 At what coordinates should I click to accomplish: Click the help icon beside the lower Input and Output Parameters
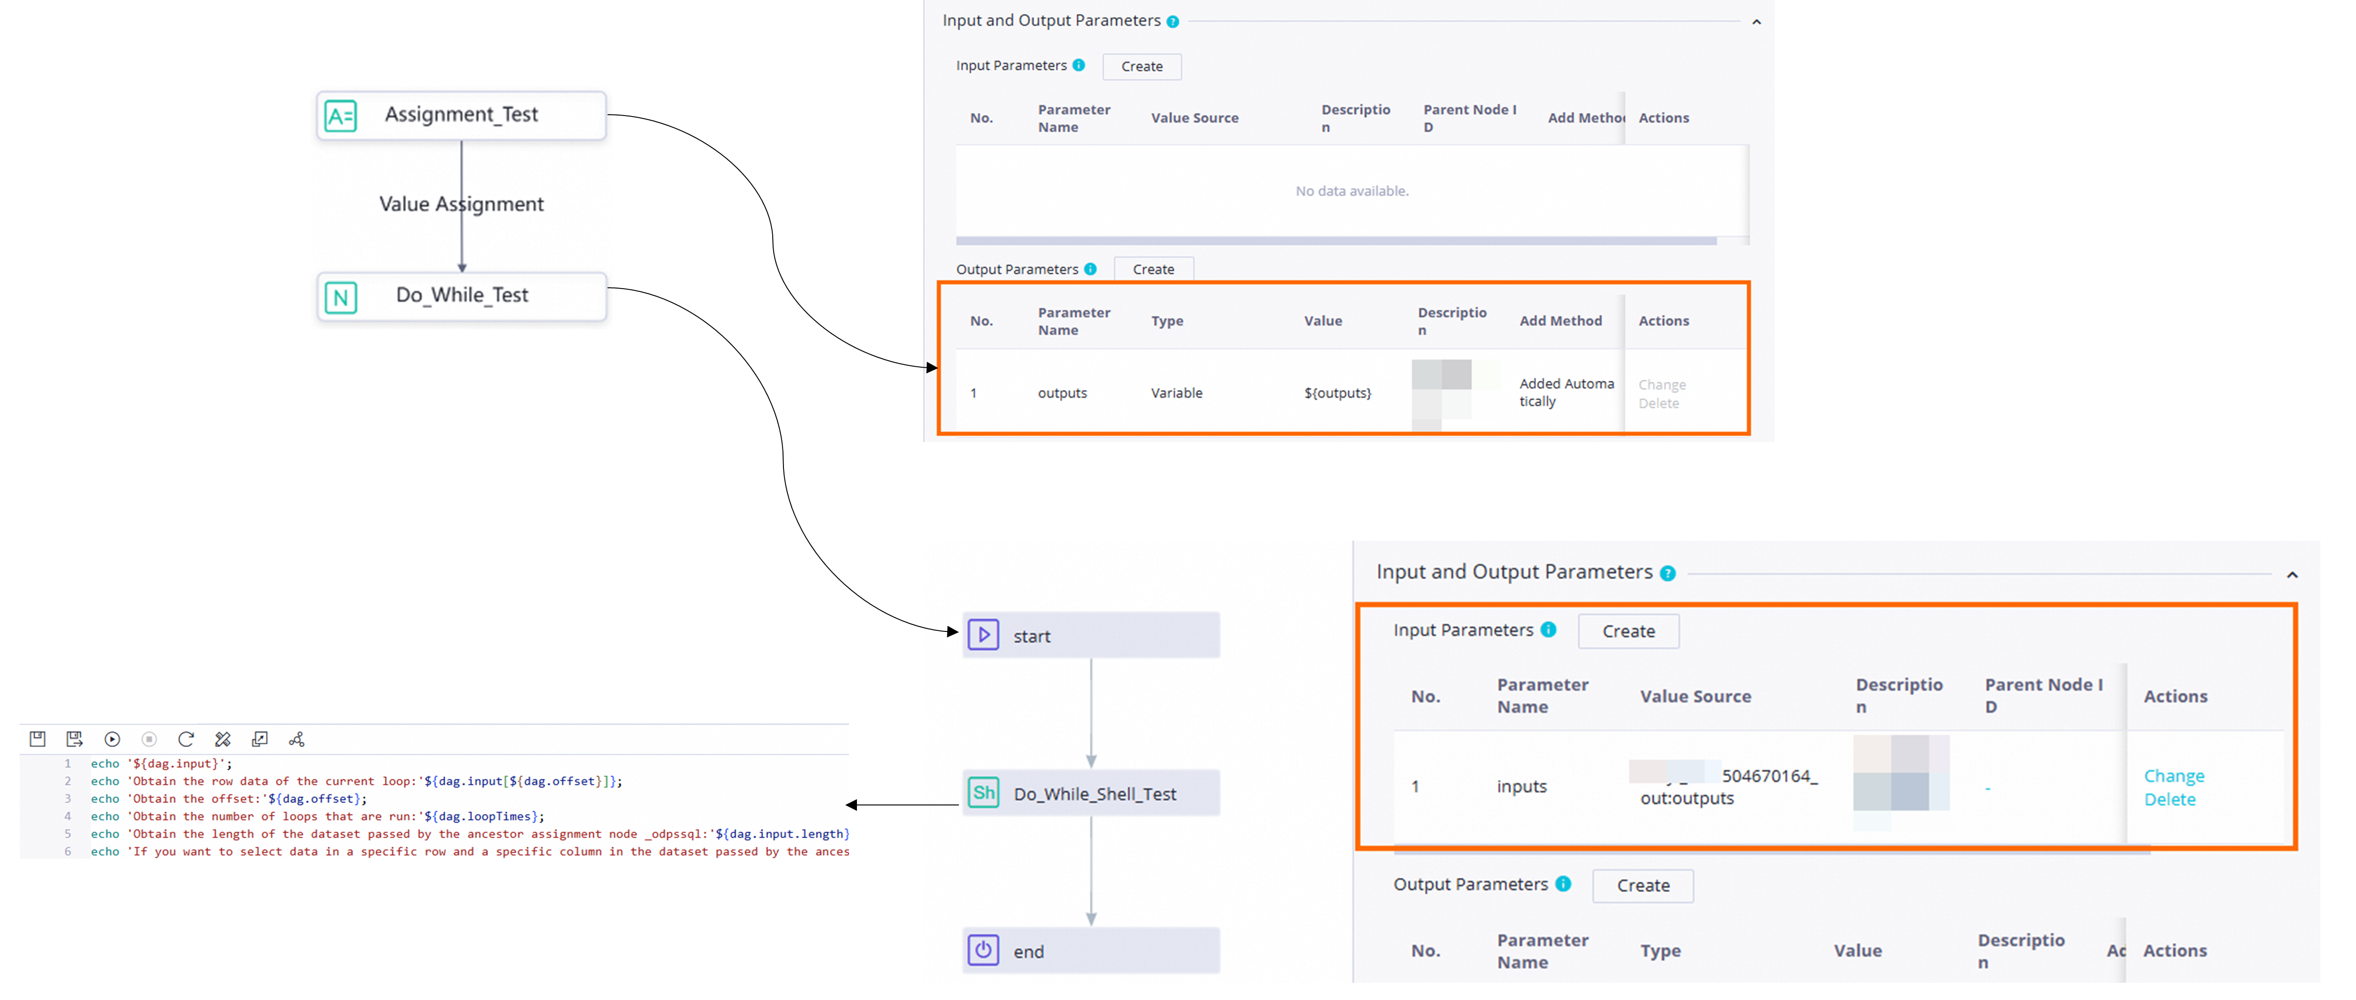tap(1667, 573)
